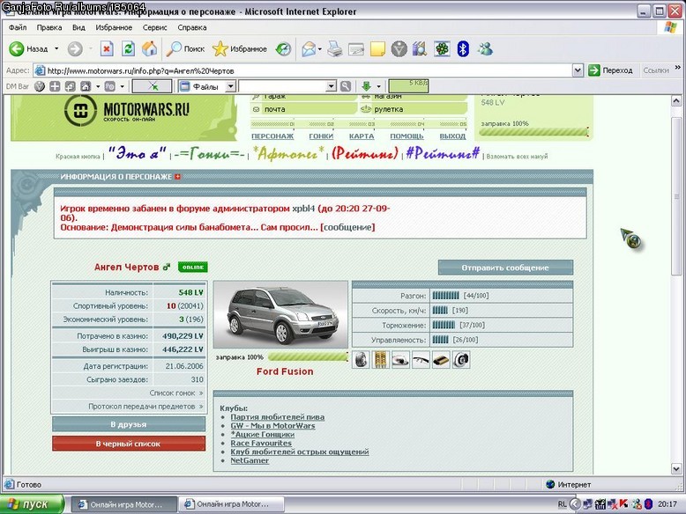
Task: Open the почта mail link
Action: coord(275,109)
